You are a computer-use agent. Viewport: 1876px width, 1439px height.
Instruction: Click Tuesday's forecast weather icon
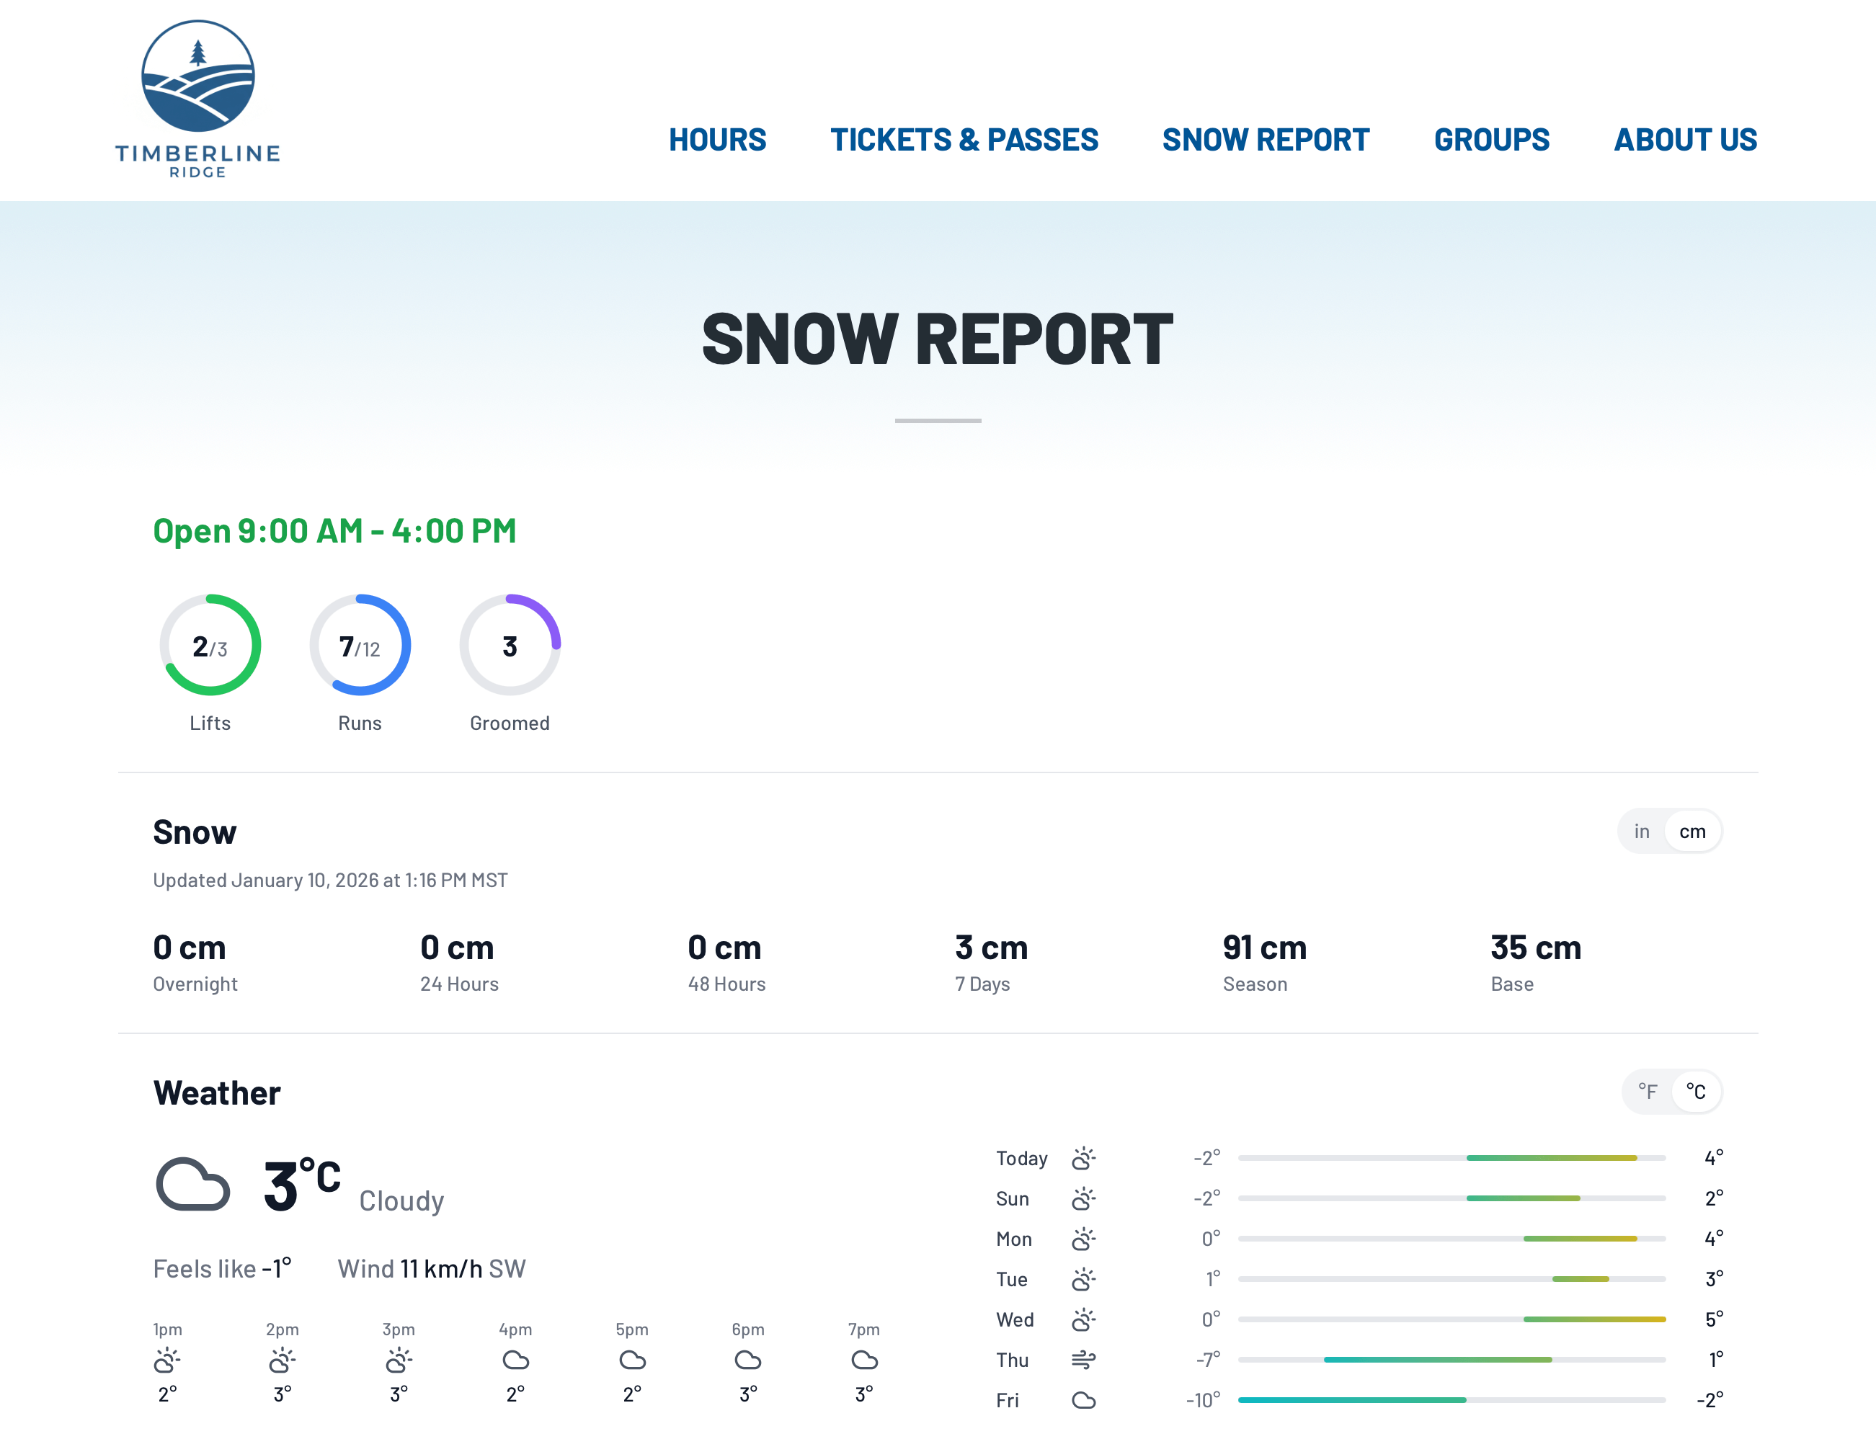(x=1084, y=1279)
